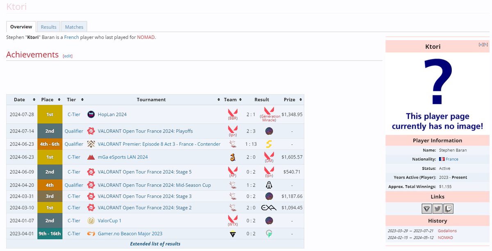The height and width of the screenshot is (251, 492).
Task: Click the 9th - 16th placement cell
Action: click(x=50, y=234)
